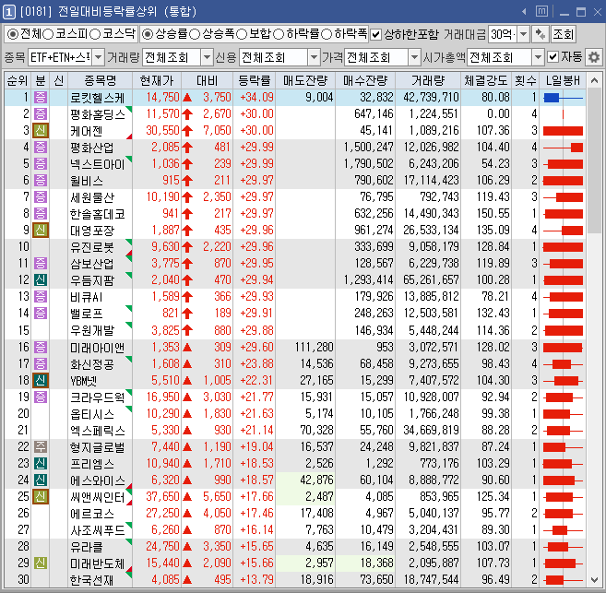Click price 14,750 of 로킷헬스케
This screenshot has width=606, height=593.
pos(162,98)
